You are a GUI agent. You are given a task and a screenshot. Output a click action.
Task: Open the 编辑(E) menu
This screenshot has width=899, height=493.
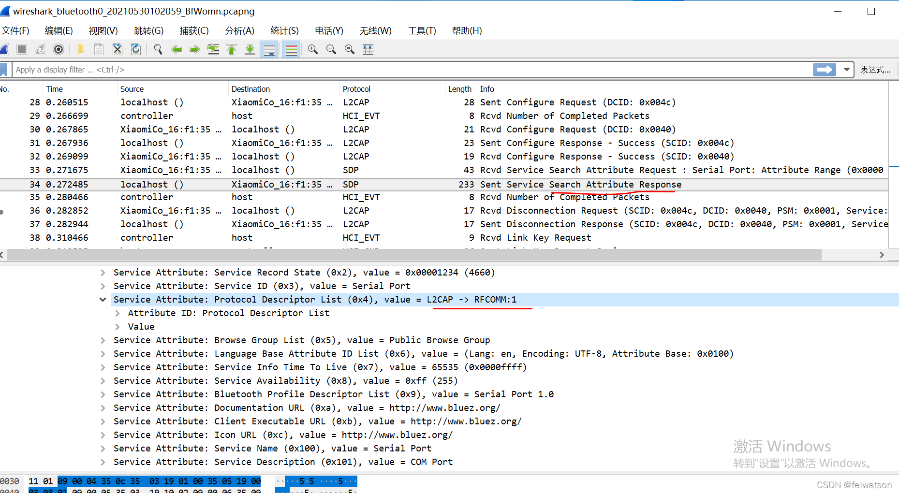click(59, 31)
